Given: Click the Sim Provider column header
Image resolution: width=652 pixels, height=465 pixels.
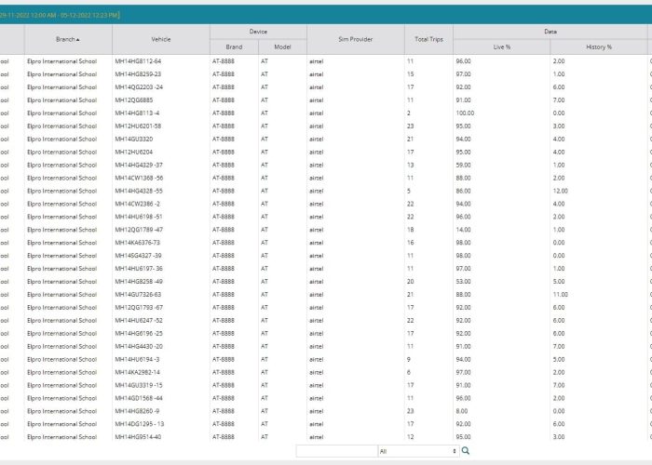Looking at the screenshot, I should (355, 39).
